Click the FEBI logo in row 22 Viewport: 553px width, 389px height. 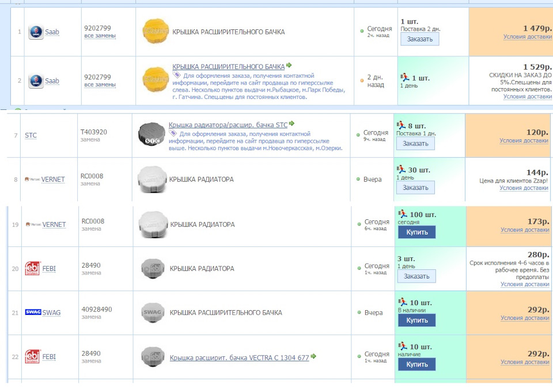pos(32,357)
